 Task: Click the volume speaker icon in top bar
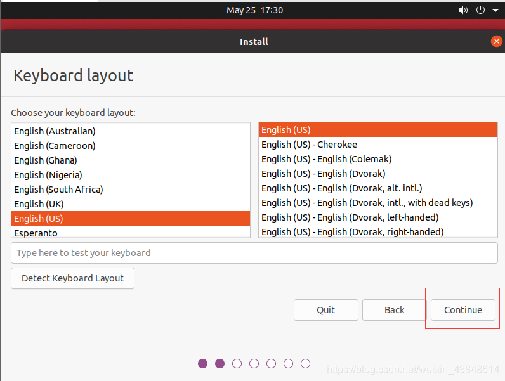pos(462,10)
